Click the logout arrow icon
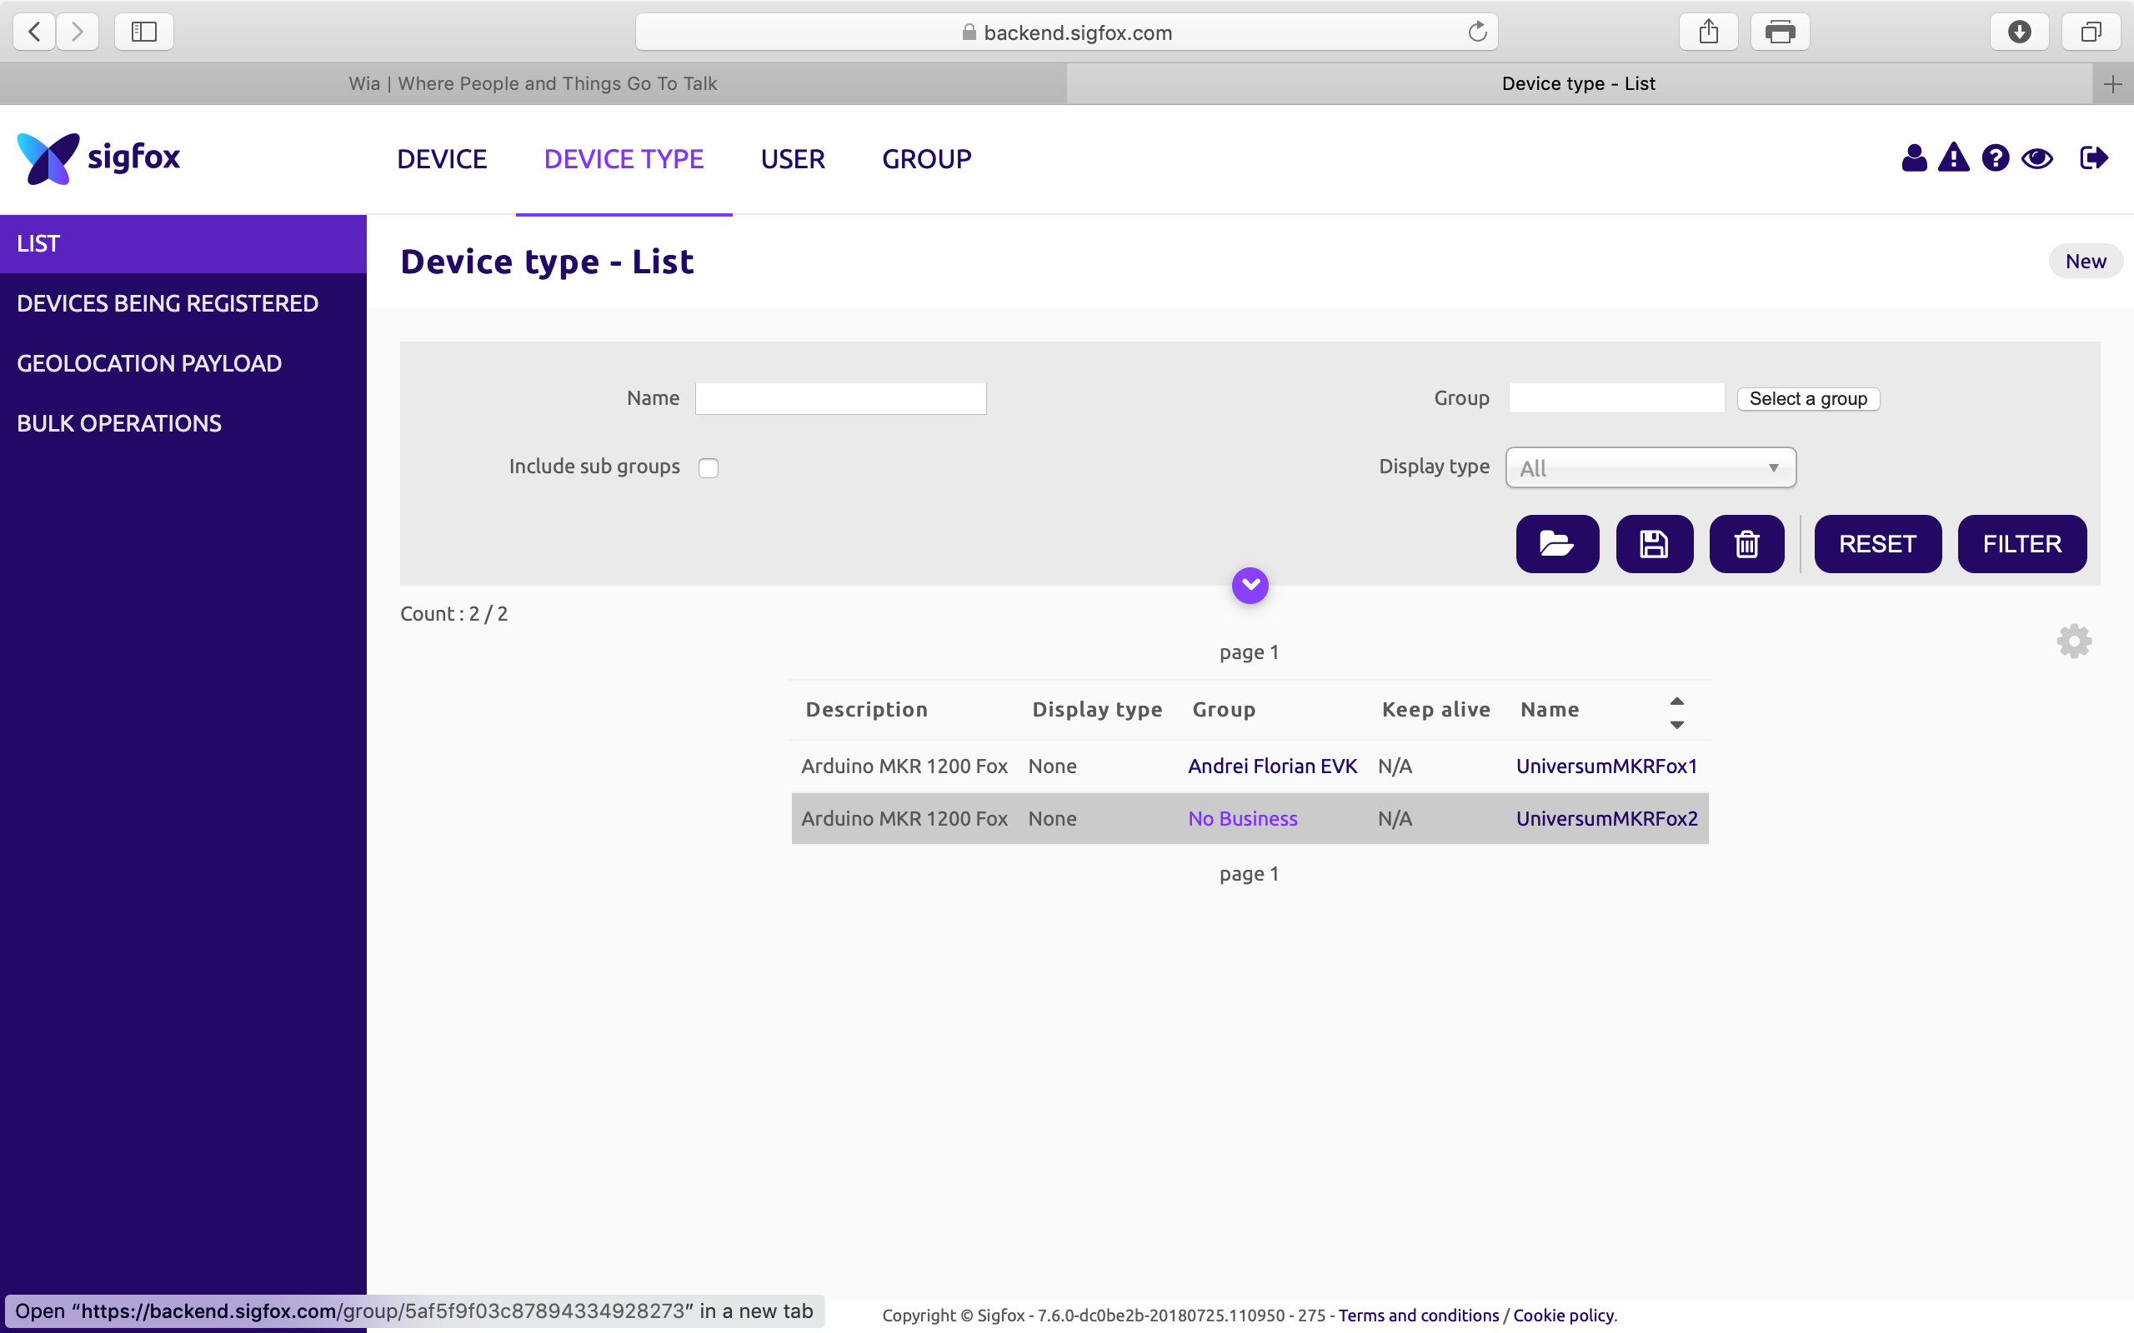This screenshot has height=1333, width=2134. (2093, 158)
